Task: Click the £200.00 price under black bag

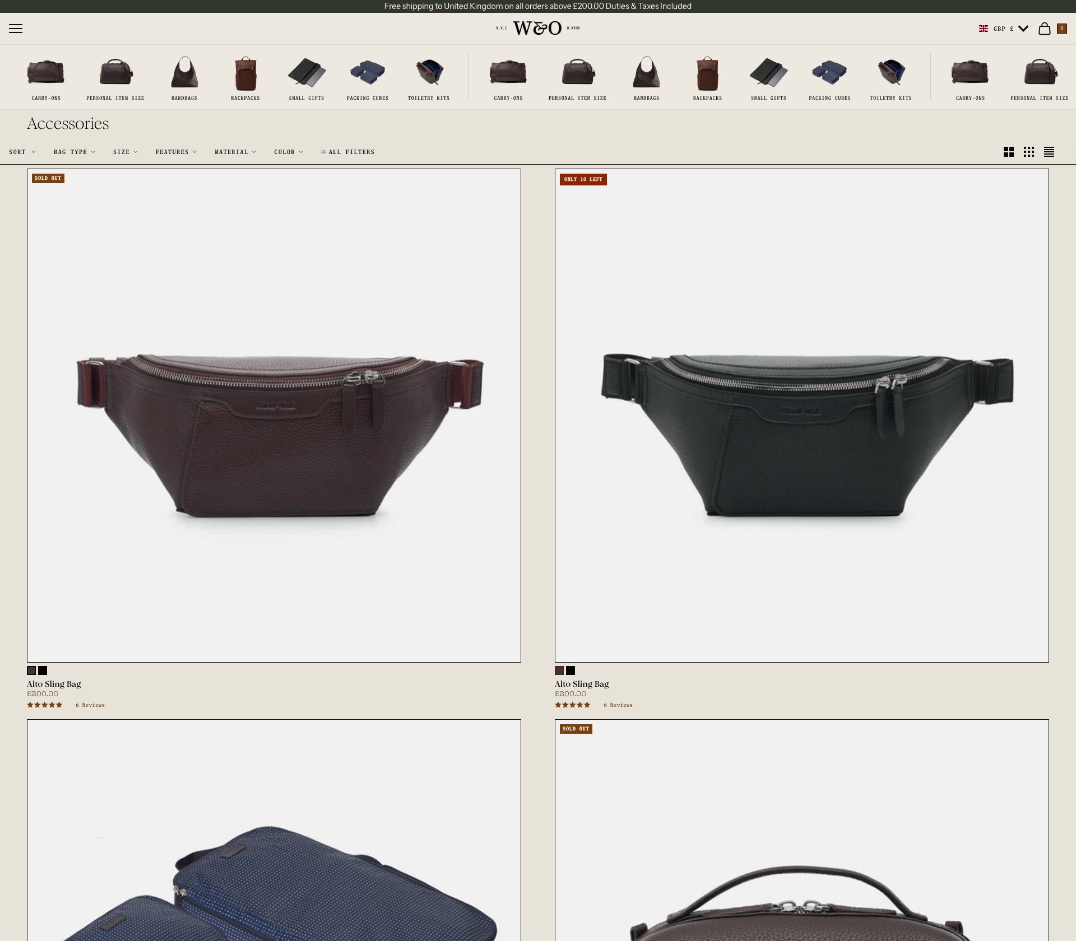Action: (x=571, y=694)
